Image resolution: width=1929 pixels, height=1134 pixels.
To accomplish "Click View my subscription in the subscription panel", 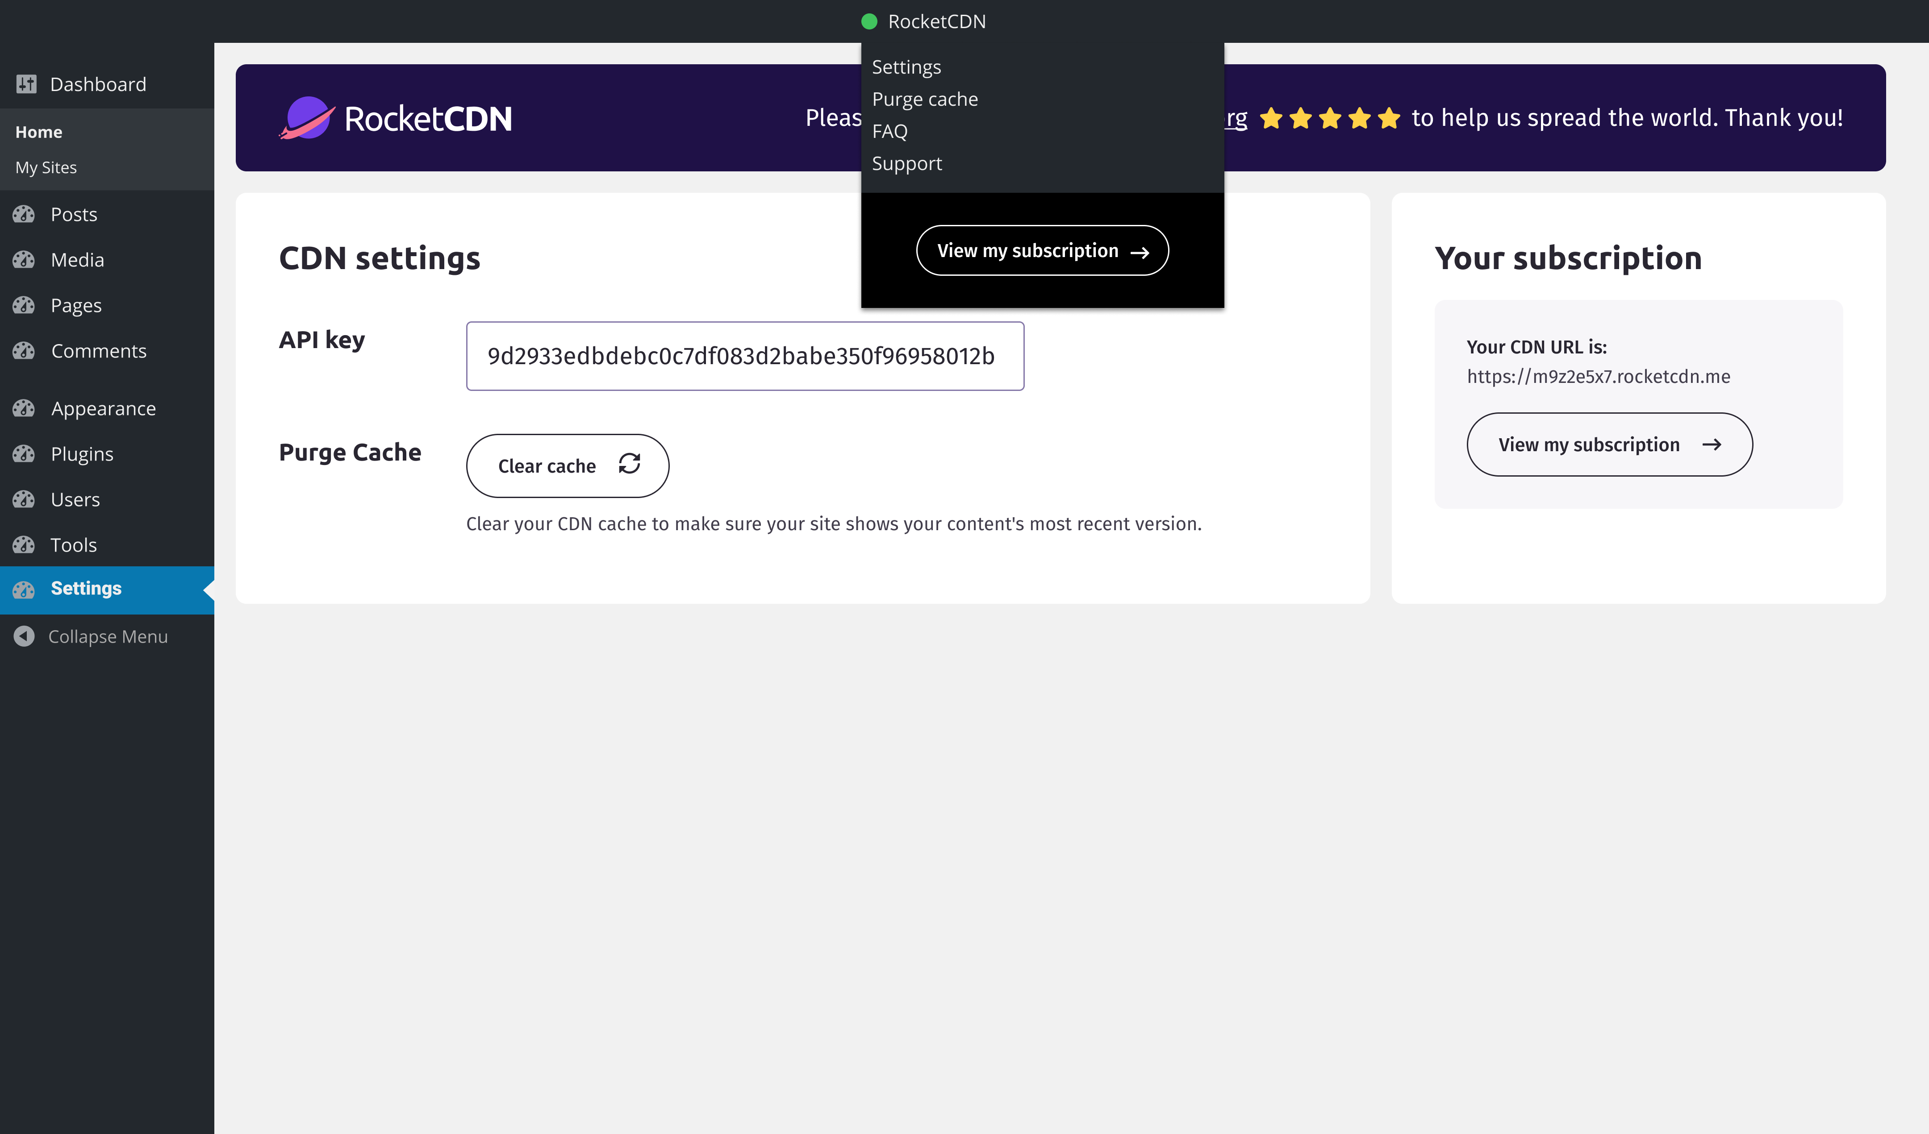I will point(1609,444).
